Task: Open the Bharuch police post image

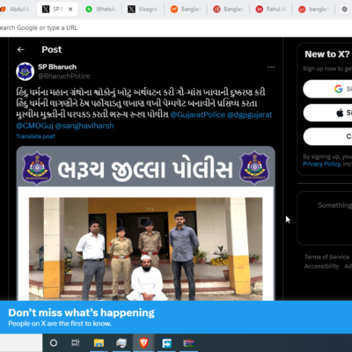Action: coord(146,224)
